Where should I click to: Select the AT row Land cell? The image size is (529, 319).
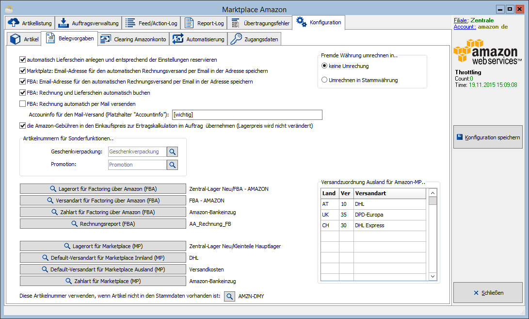point(330,204)
